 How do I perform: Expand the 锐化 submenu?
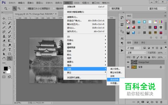(x=85, y=55)
